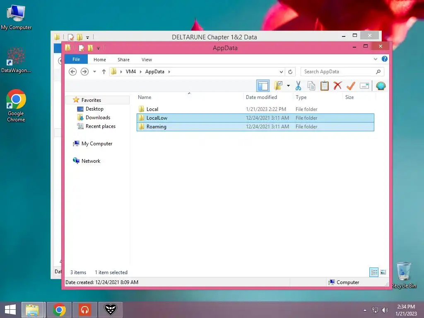The height and width of the screenshot is (318, 424).
Task: Open AppData window system menu icon
Action: coord(67,48)
